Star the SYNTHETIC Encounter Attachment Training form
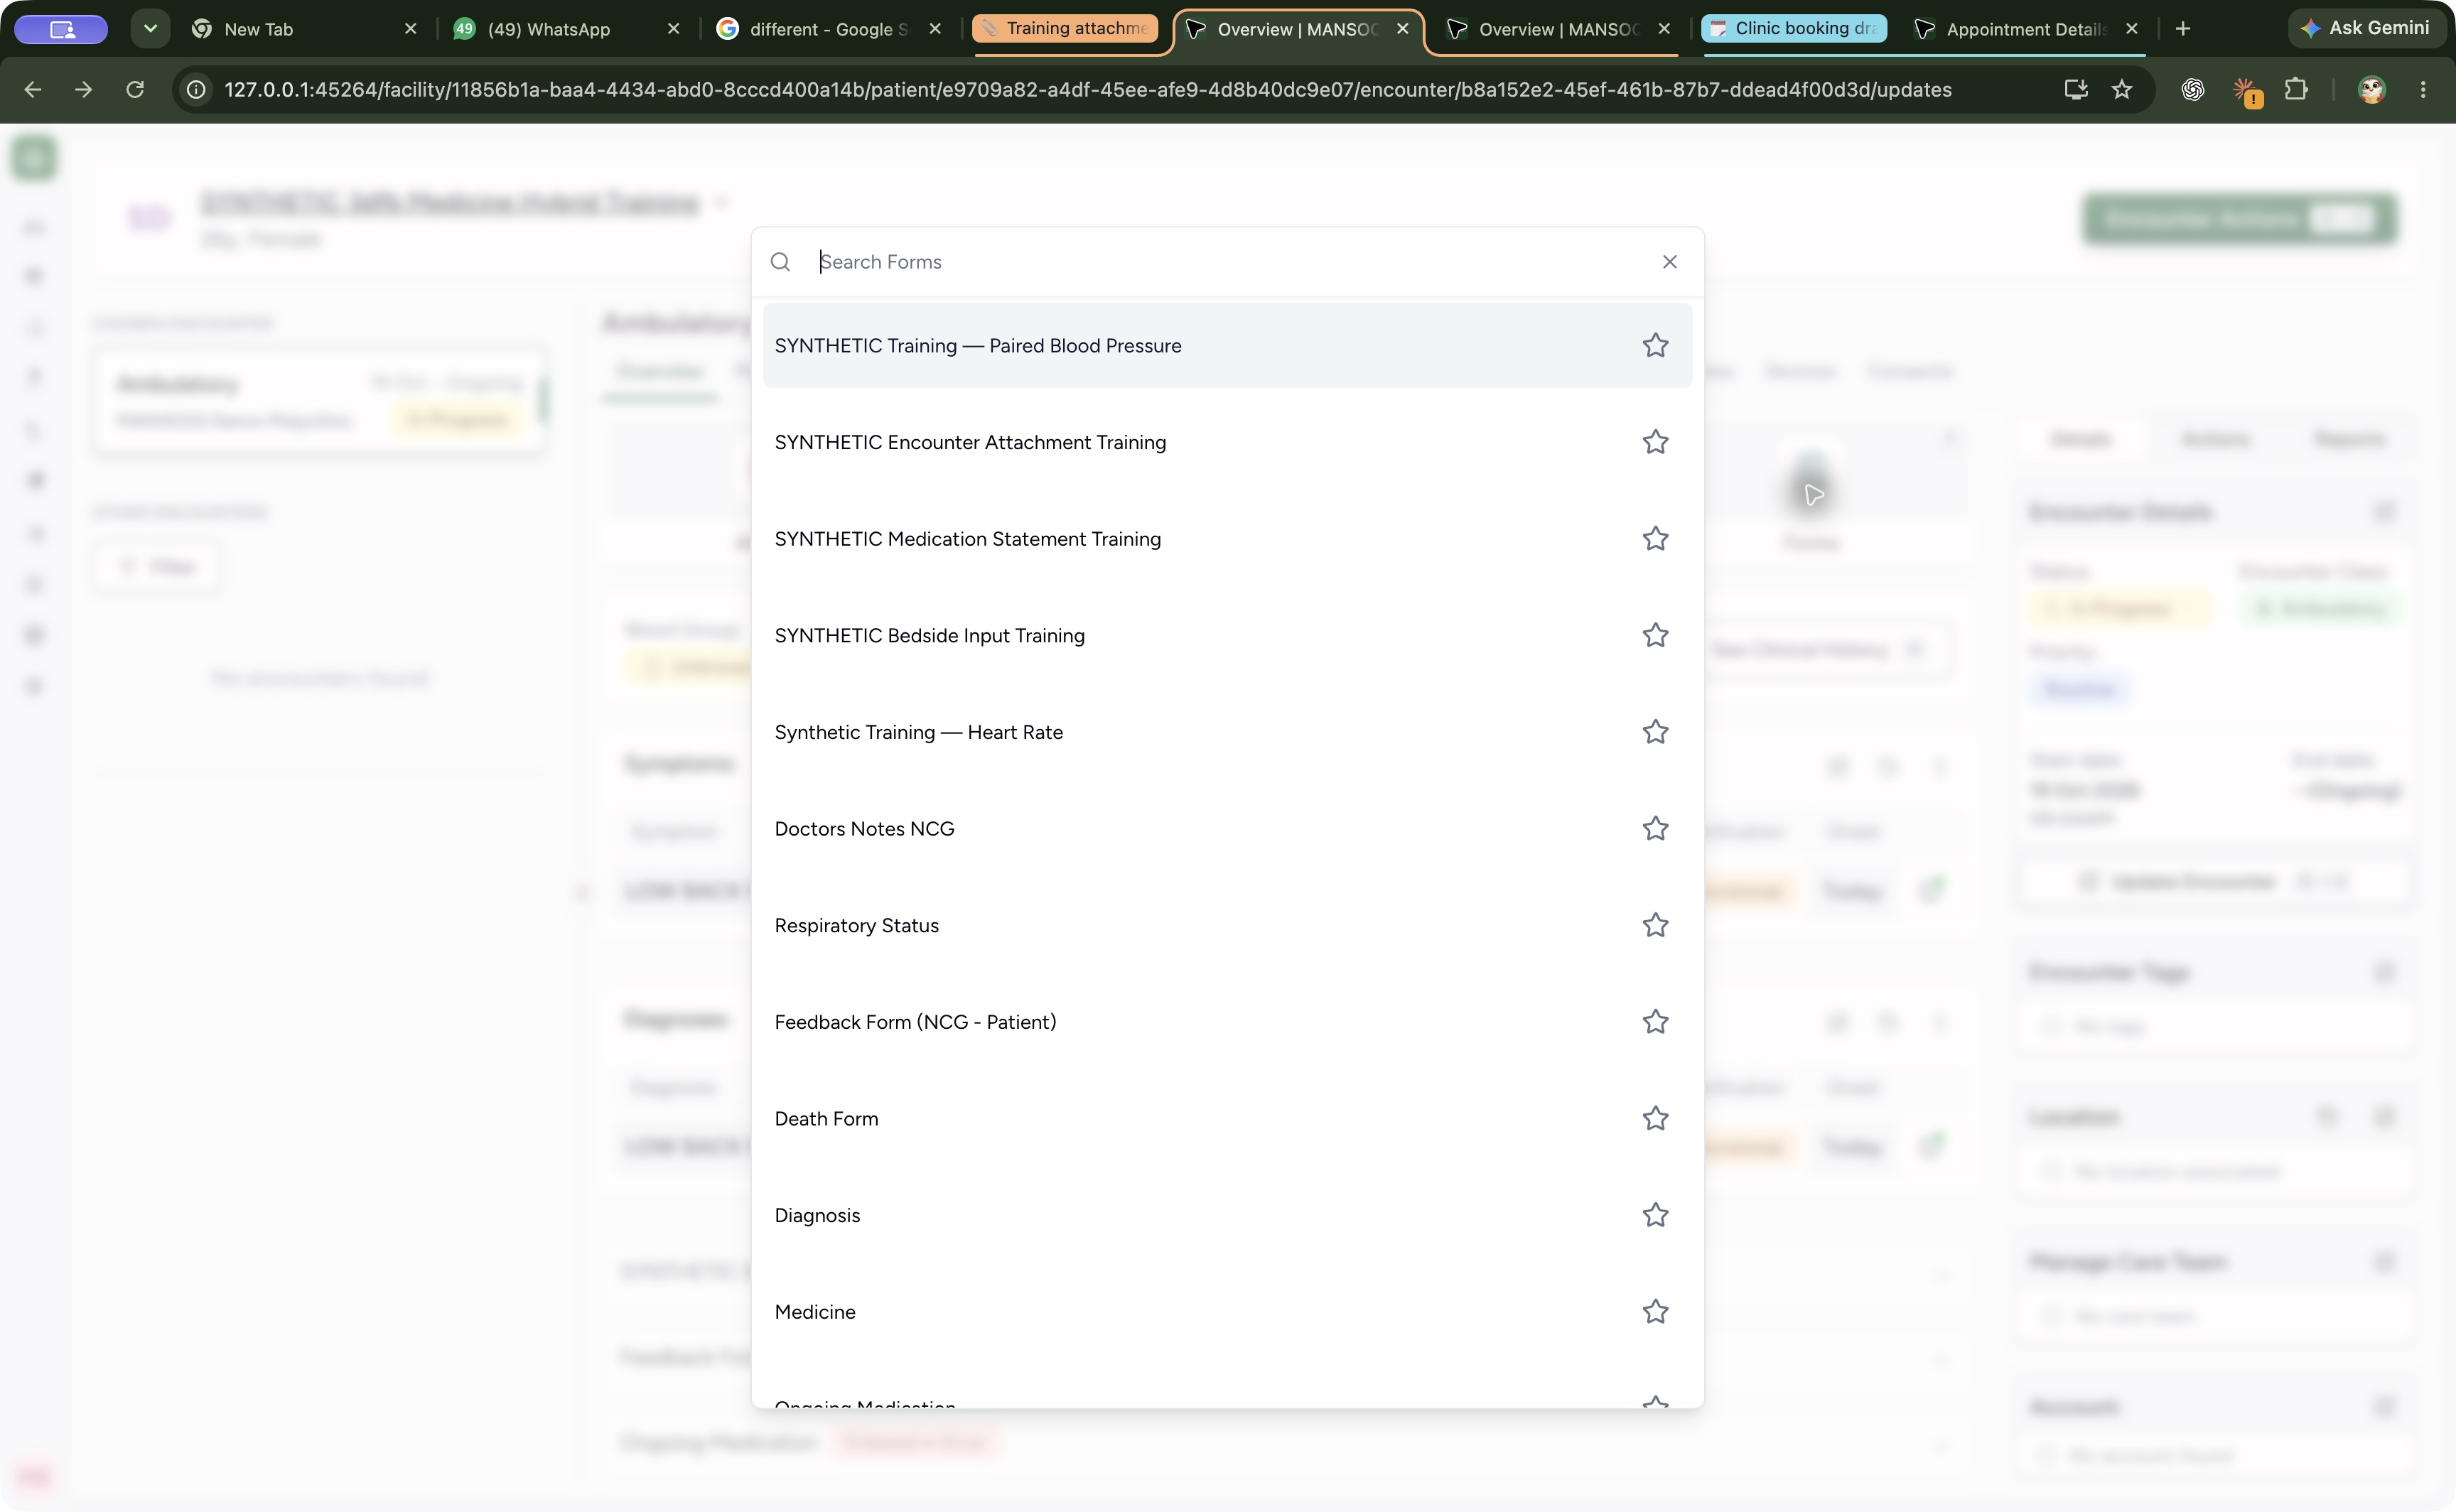Image resolution: width=2456 pixels, height=1512 pixels. pos(1655,442)
